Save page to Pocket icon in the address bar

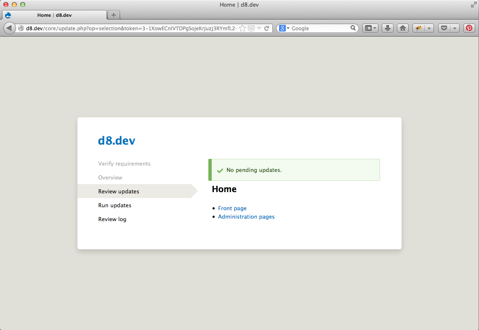click(x=251, y=28)
